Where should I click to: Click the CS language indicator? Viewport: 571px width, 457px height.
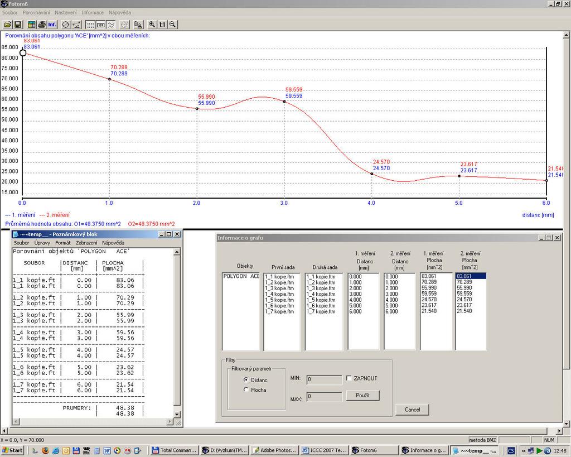(511, 450)
